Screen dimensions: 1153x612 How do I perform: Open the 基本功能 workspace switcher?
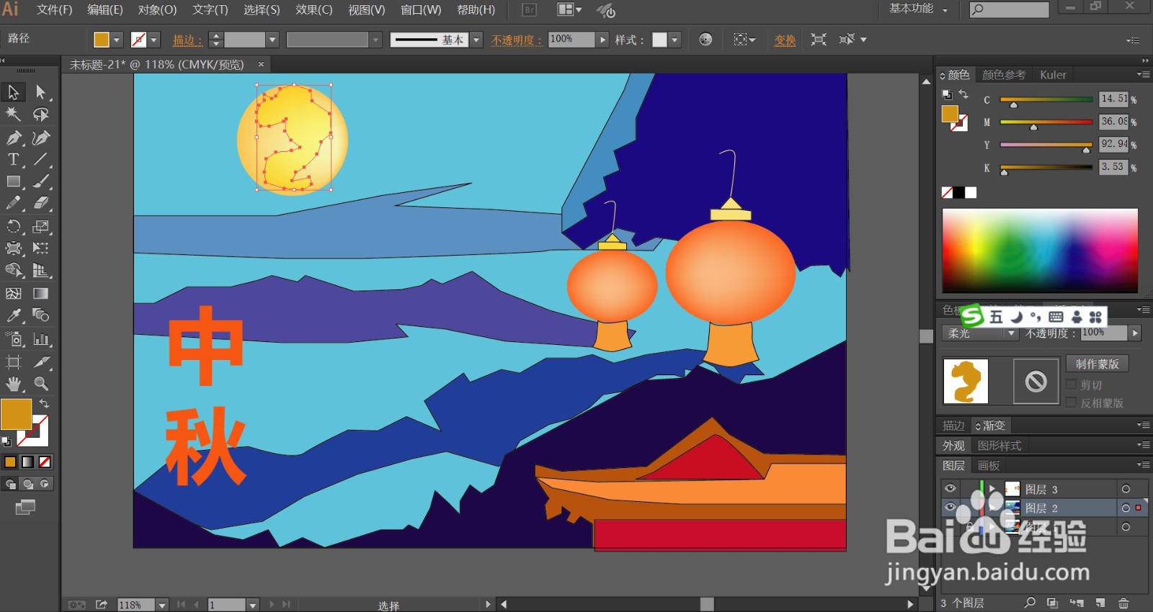[918, 9]
